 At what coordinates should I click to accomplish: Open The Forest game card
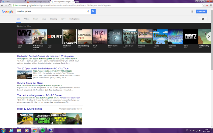[x=70, y=39]
